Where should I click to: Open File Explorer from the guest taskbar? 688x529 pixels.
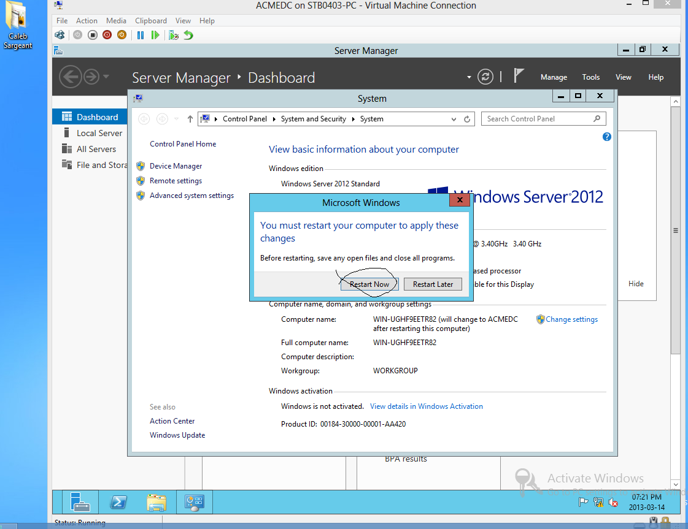pyautogui.click(x=157, y=502)
